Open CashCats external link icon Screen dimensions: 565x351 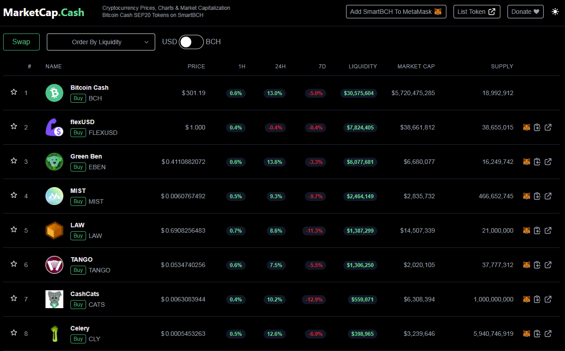click(548, 299)
